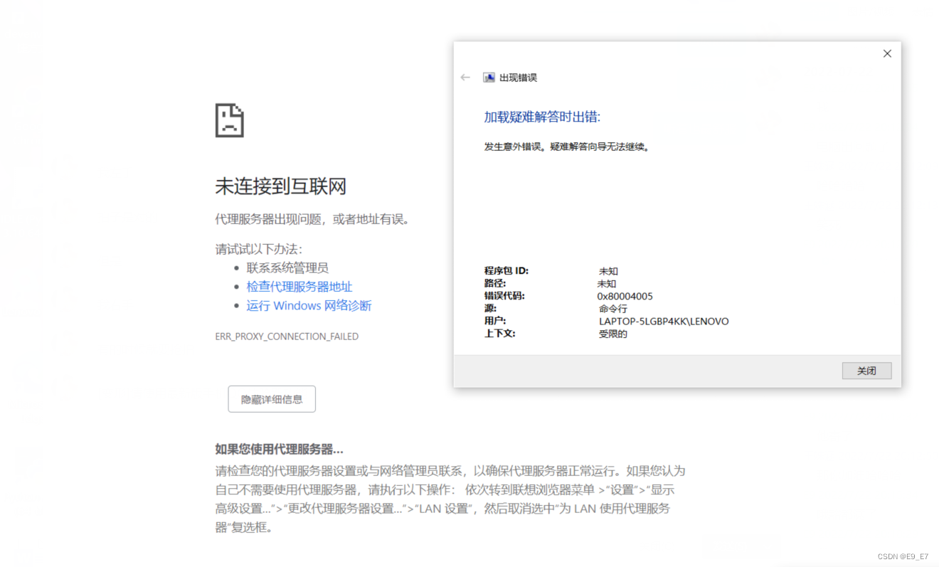Open the 检查代理服务器地址 link
The width and height of the screenshot is (939, 567).
click(299, 287)
